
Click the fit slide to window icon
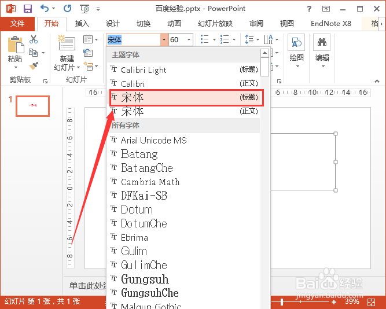click(371, 302)
